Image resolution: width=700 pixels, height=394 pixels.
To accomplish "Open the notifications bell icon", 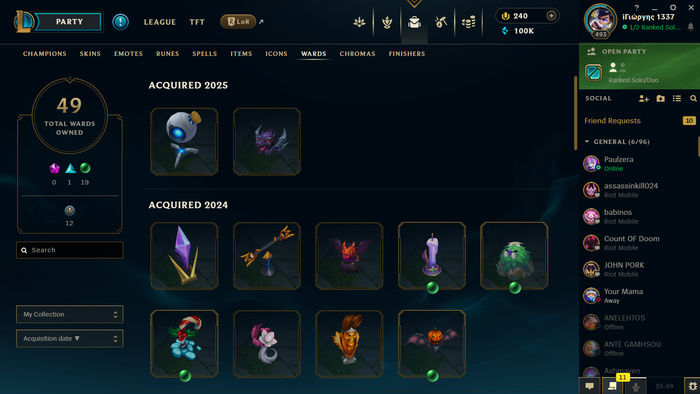I will (691, 27).
